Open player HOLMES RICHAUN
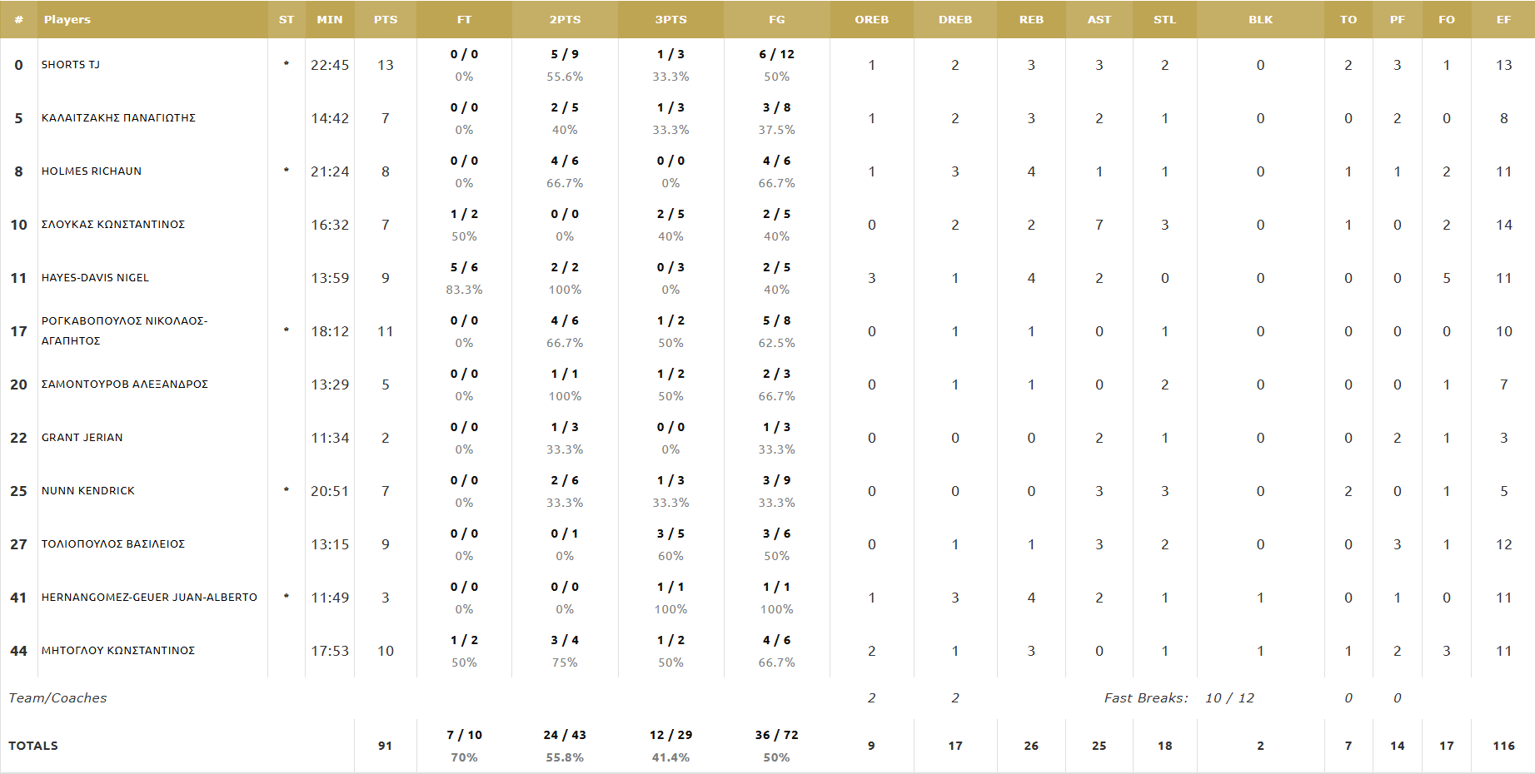This screenshot has width=1535, height=774. point(92,171)
